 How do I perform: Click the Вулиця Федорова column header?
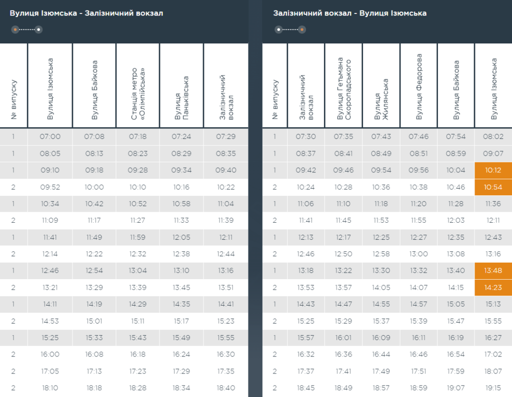(x=419, y=86)
